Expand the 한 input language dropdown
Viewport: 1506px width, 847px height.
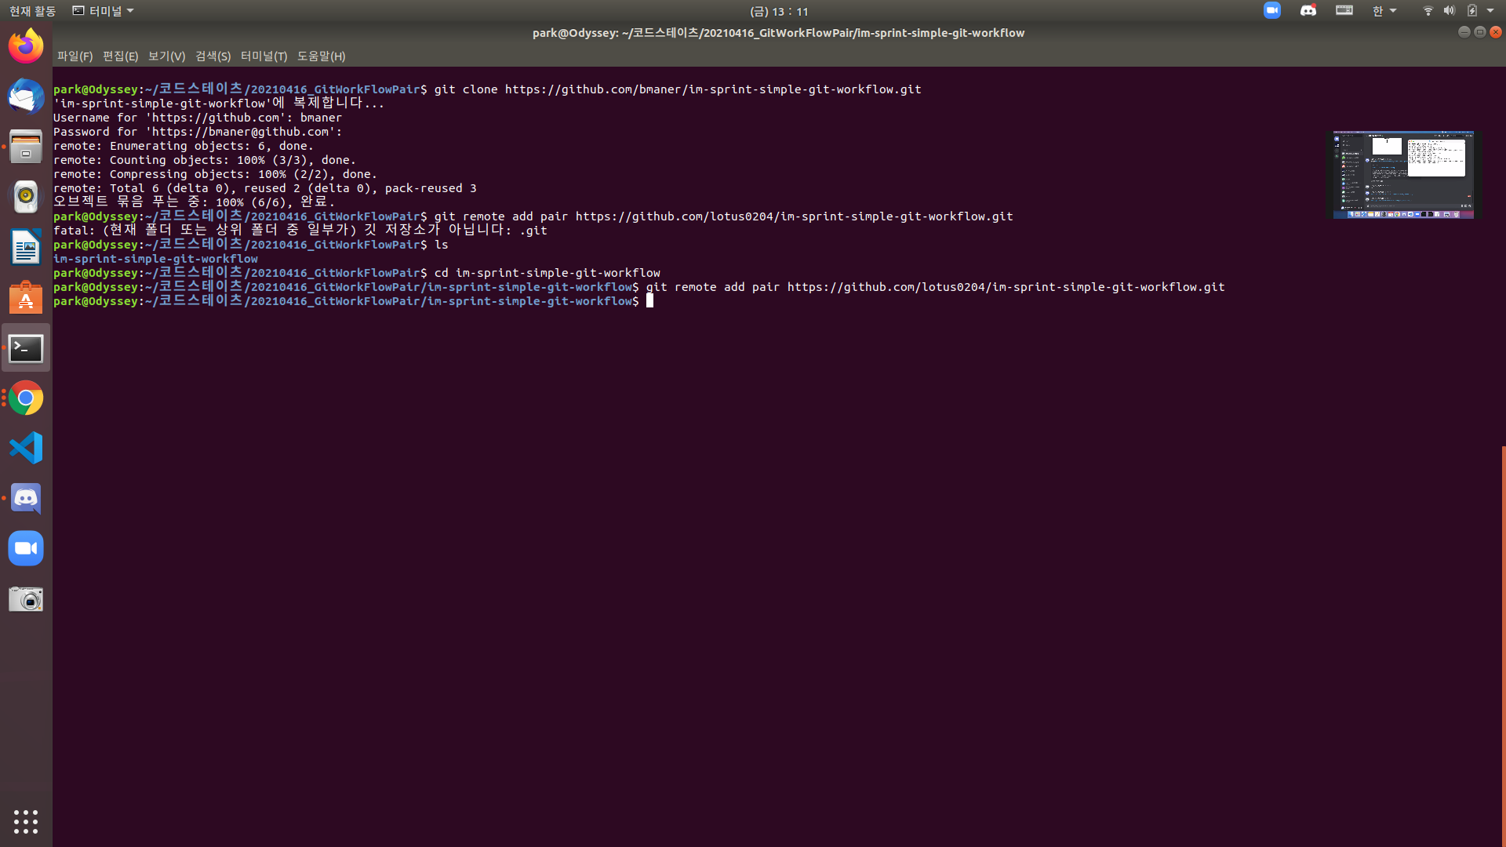pyautogui.click(x=1384, y=11)
